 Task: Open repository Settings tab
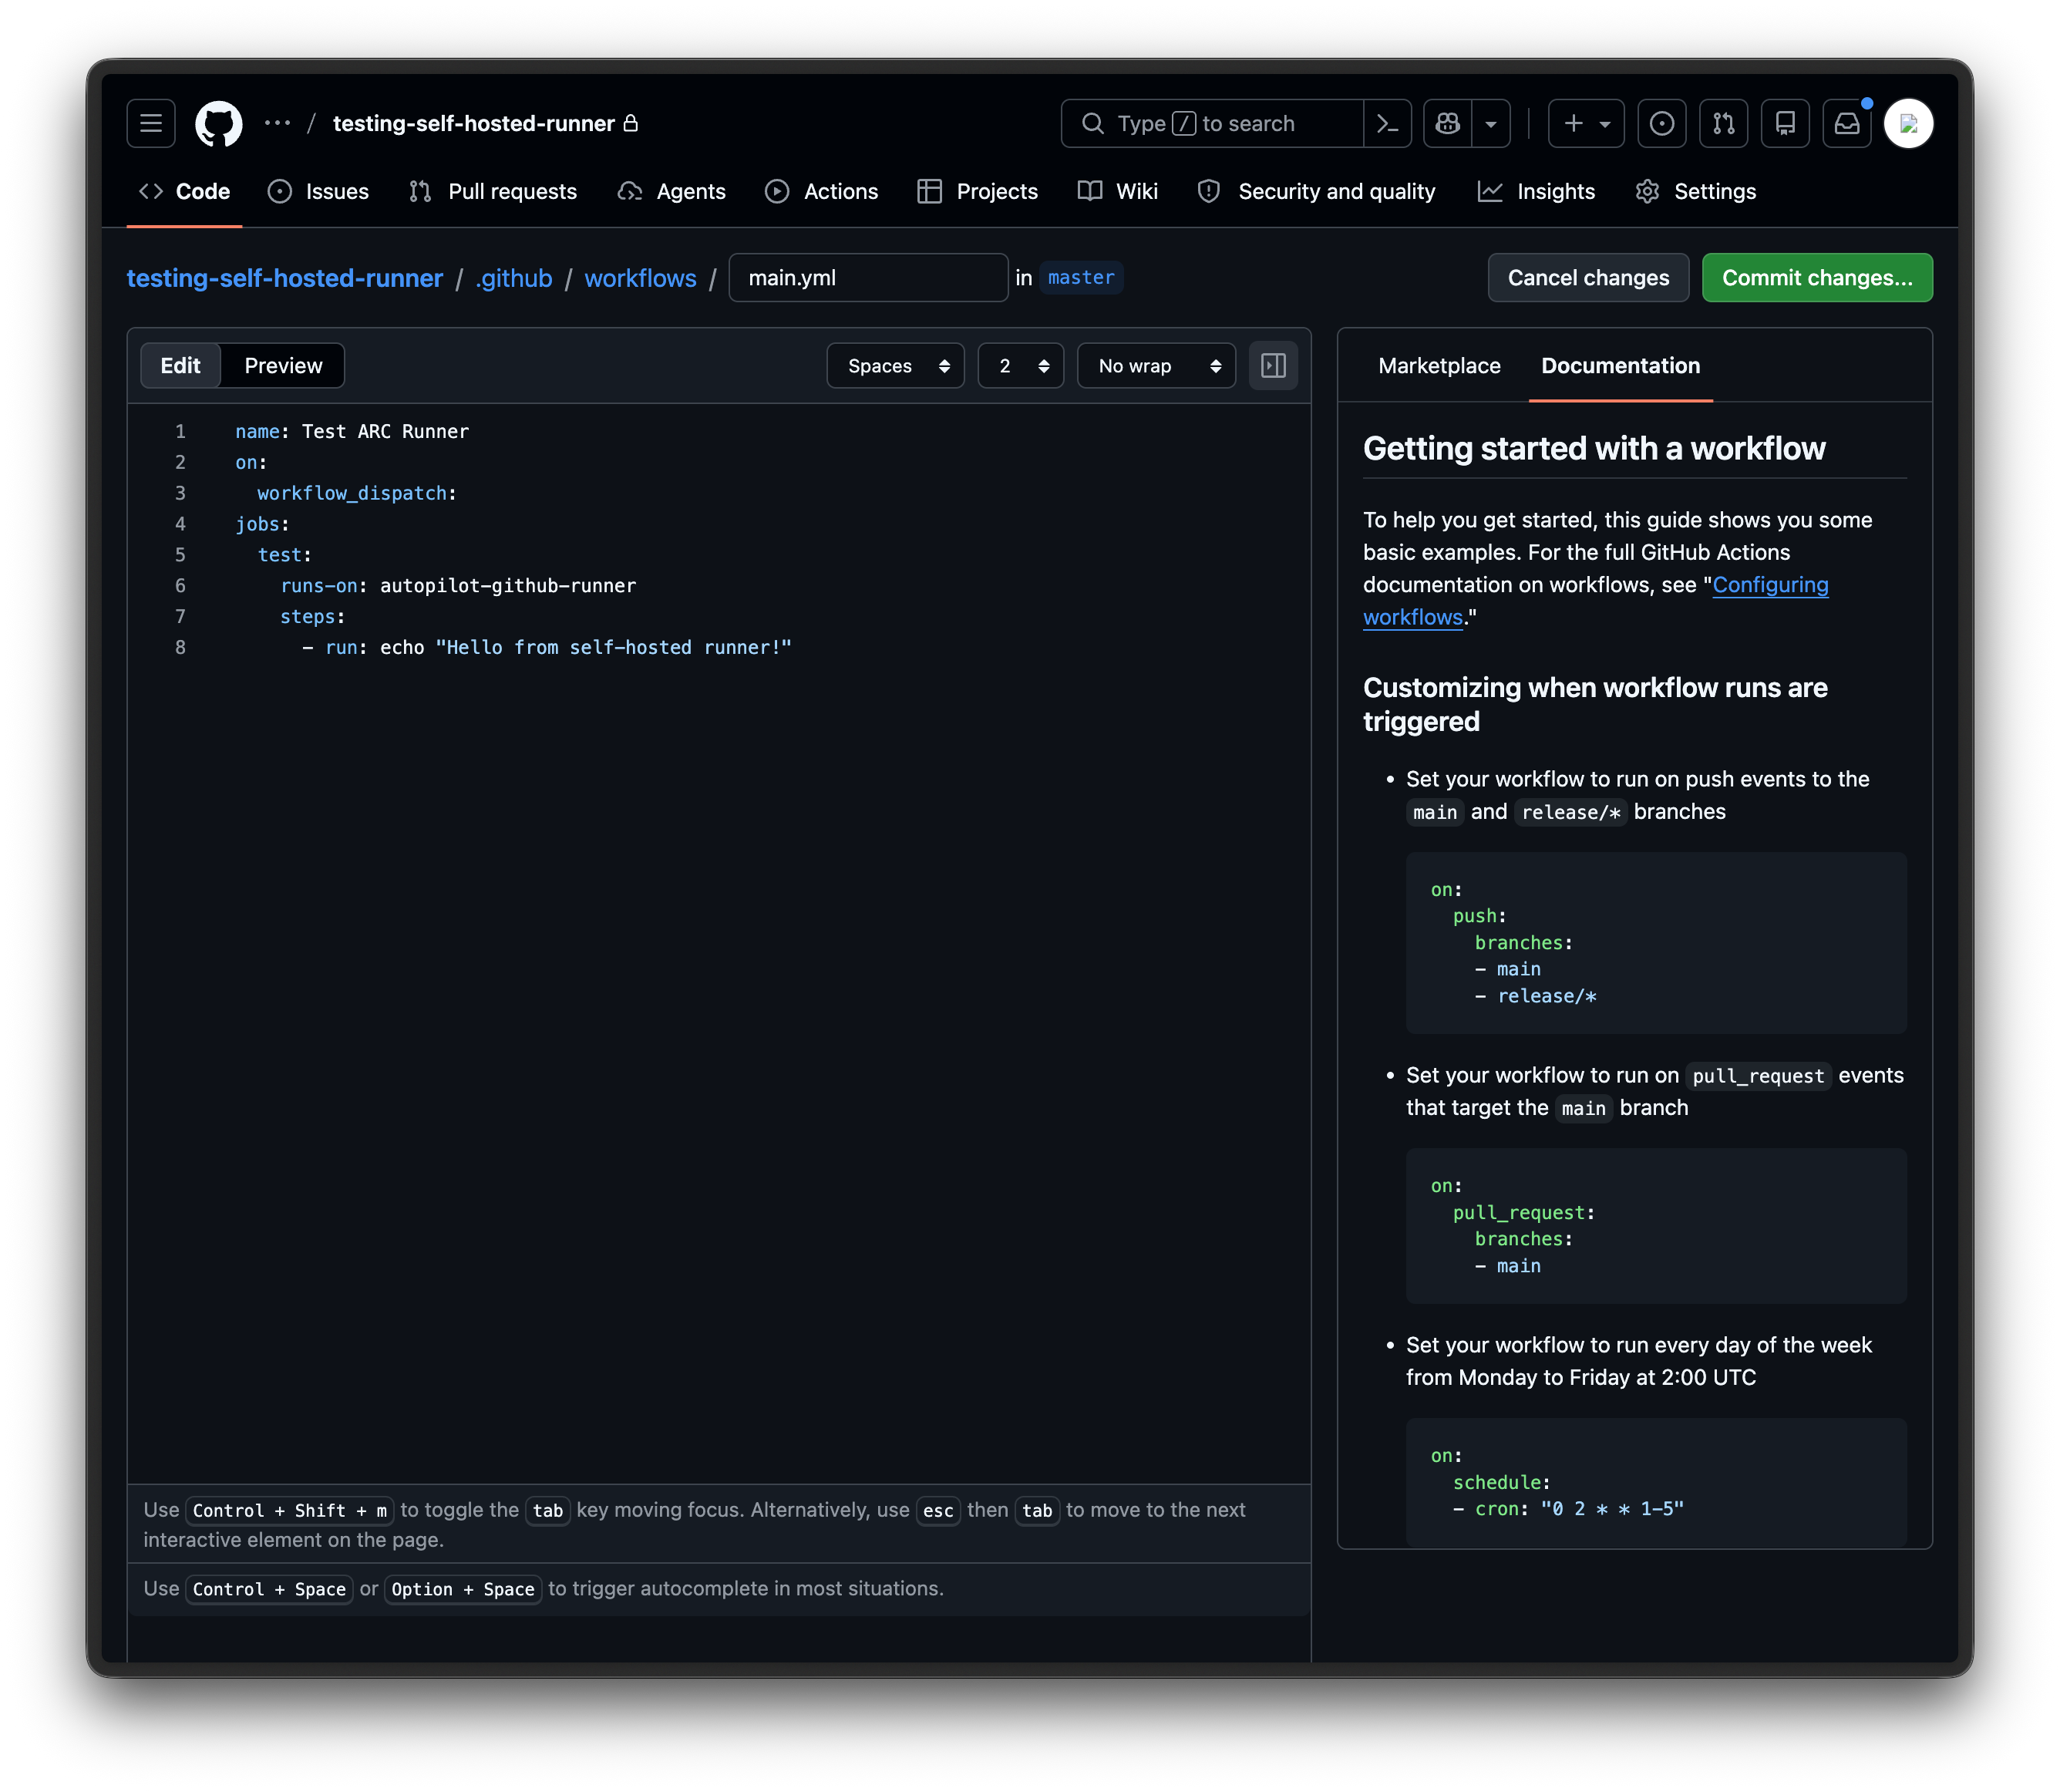click(x=1695, y=191)
